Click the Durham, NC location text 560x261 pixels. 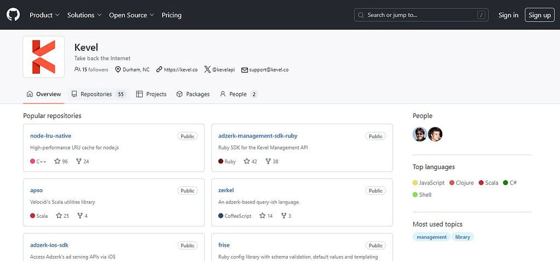click(136, 69)
